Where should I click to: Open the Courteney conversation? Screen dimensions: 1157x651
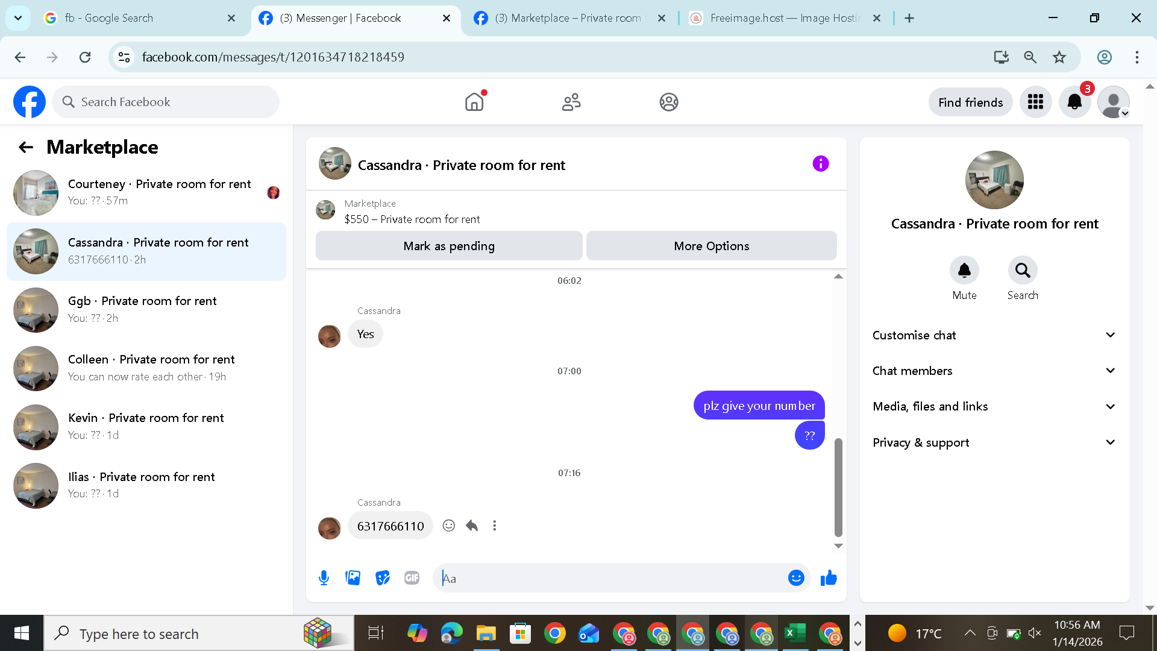(x=146, y=192)
